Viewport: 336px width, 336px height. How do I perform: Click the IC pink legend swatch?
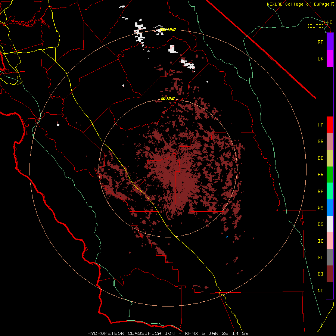pos(330,241)
